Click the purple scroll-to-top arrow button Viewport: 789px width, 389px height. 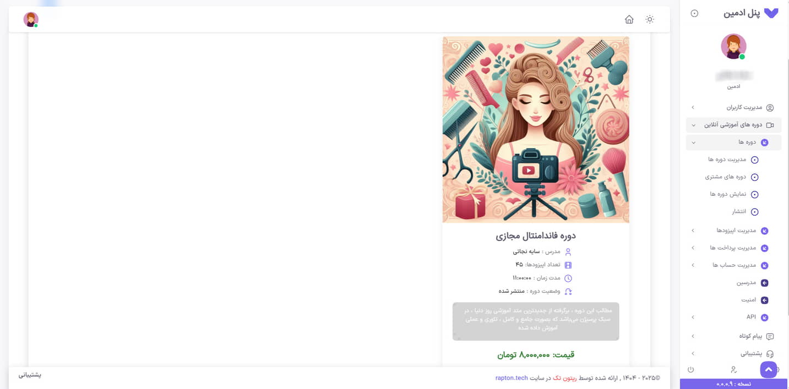[x=769, y=370]
